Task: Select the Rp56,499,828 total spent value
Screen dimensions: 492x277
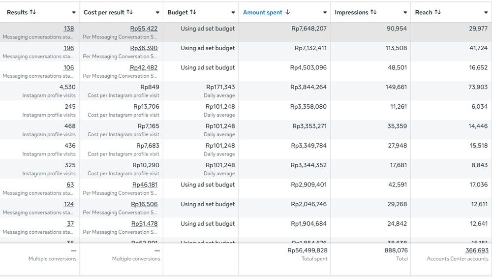Action: tap(307, 250)
